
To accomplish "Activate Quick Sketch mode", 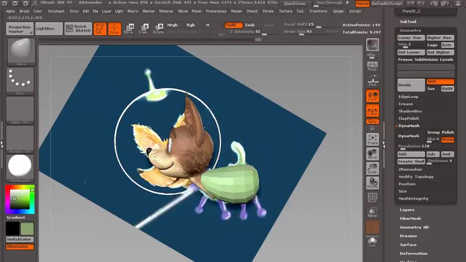I will pos(78,29).
